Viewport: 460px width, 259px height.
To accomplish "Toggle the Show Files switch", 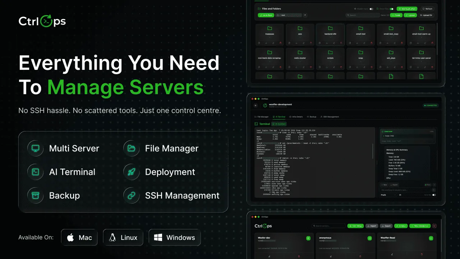I will [x=391, y=9].
